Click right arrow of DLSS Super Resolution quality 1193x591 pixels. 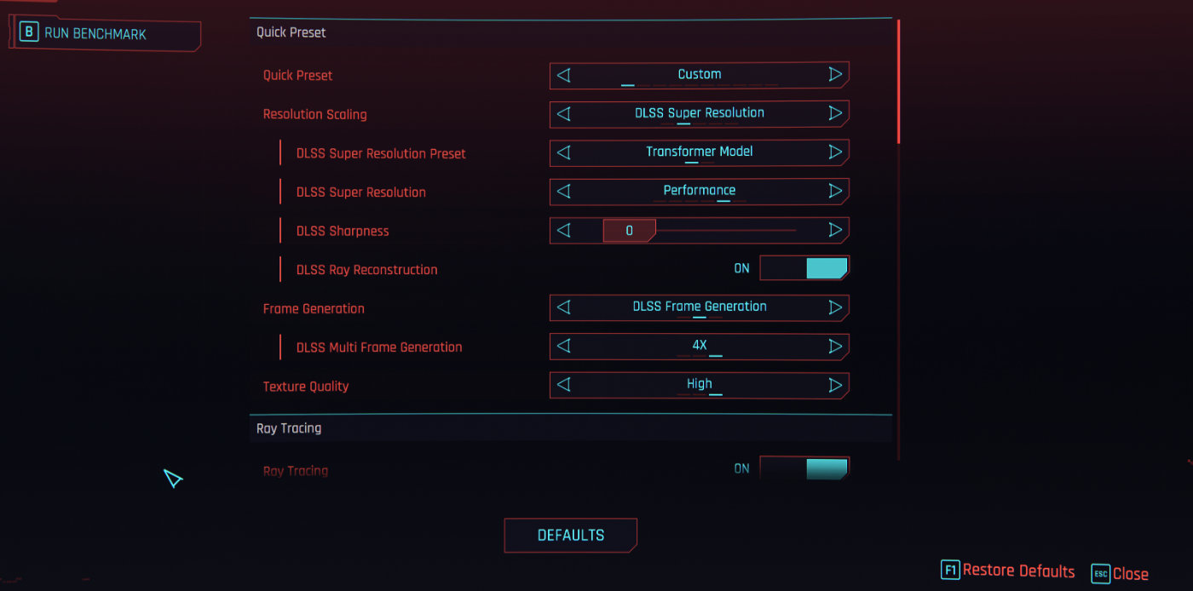click(x=835, y=192)
